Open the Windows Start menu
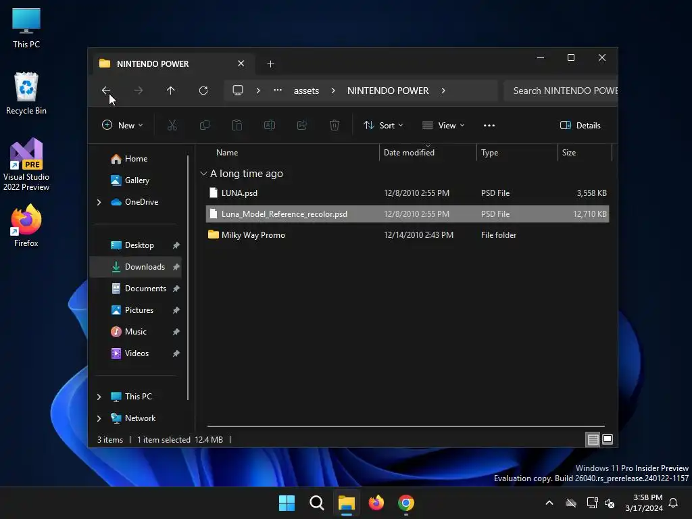Viewport: 692px width, 519px height. click(x=287, y=503)
